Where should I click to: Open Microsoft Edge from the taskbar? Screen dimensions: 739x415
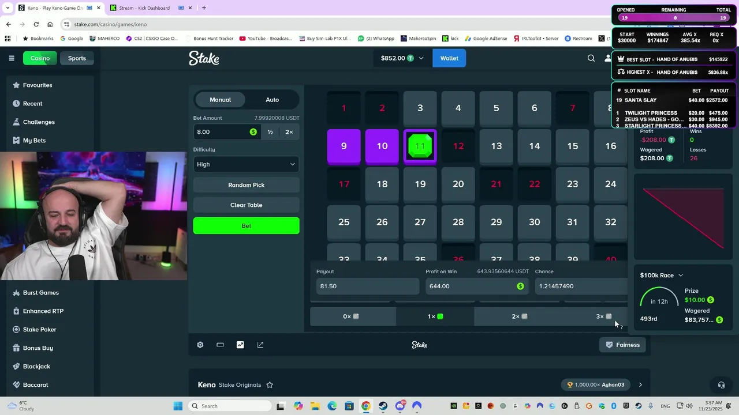(332, 406)
